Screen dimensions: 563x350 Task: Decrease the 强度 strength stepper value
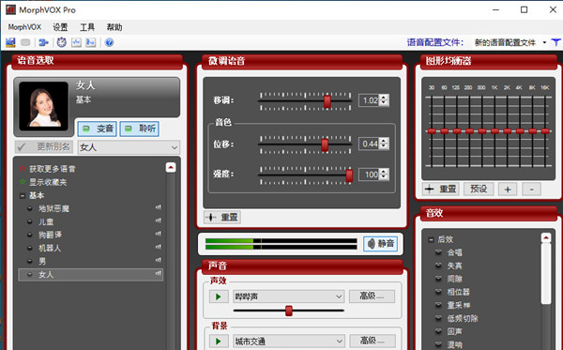tap(384, 177)
